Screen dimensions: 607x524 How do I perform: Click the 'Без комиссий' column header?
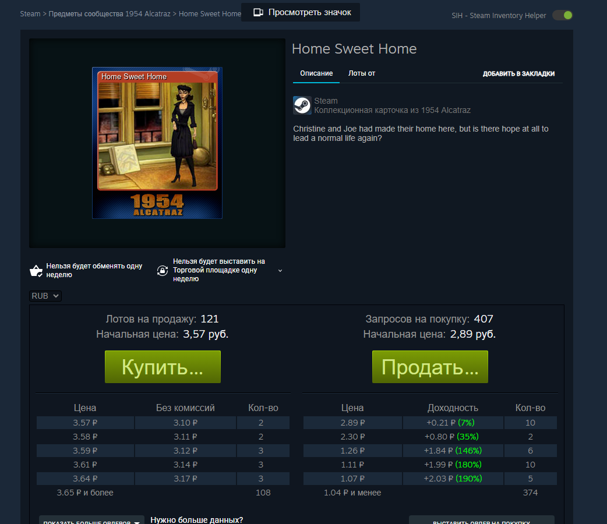coord(185,408)
